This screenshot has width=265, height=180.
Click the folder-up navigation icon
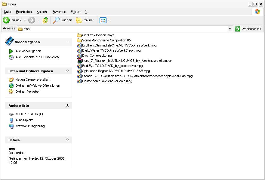pos(45,20)
